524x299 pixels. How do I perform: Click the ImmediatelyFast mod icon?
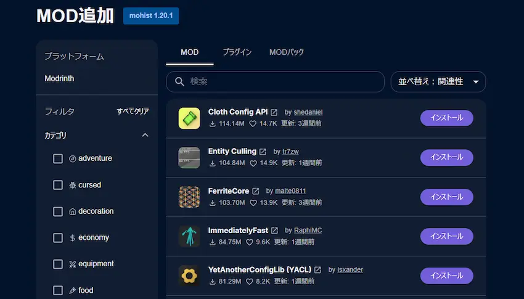point(189,236)
